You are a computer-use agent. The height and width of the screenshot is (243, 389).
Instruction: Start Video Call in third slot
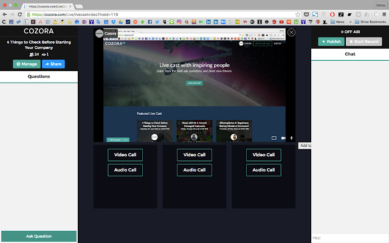pyautogui.click(x=264, y=155)
